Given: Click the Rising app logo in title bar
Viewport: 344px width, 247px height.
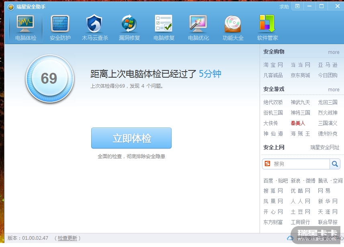Looking at the screenshot, I should pyautogui.click(x=10, y=7).
